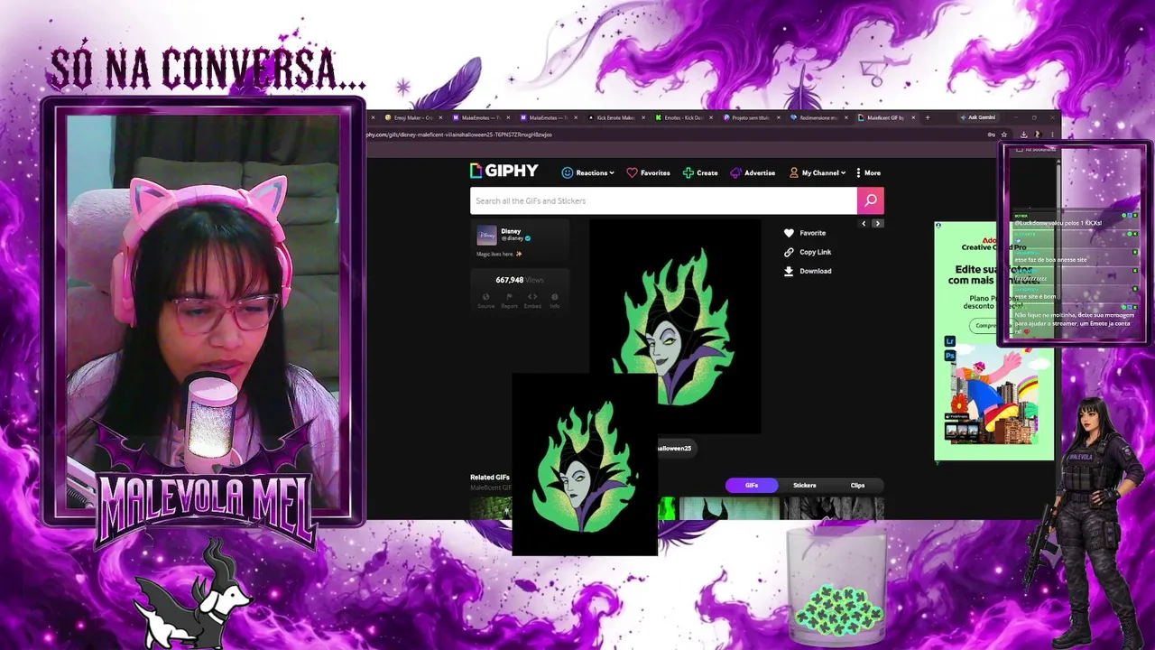The width and height of the screenshot is (1155, 650).
Task: Open a new browser tab
Action: [x=927, y=117]
